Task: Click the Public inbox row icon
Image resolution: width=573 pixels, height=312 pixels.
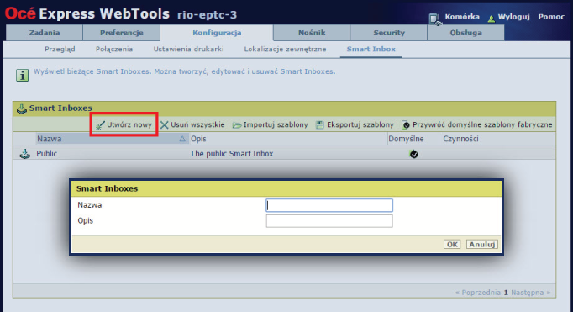Action: (25, 154)
